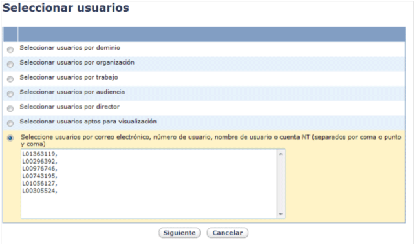The width and height of the screenshot is (414, 245).
Task: Select 'usuarios aptos para visualización' radio button
Action: pyautogui.click(x=10, y=123)
